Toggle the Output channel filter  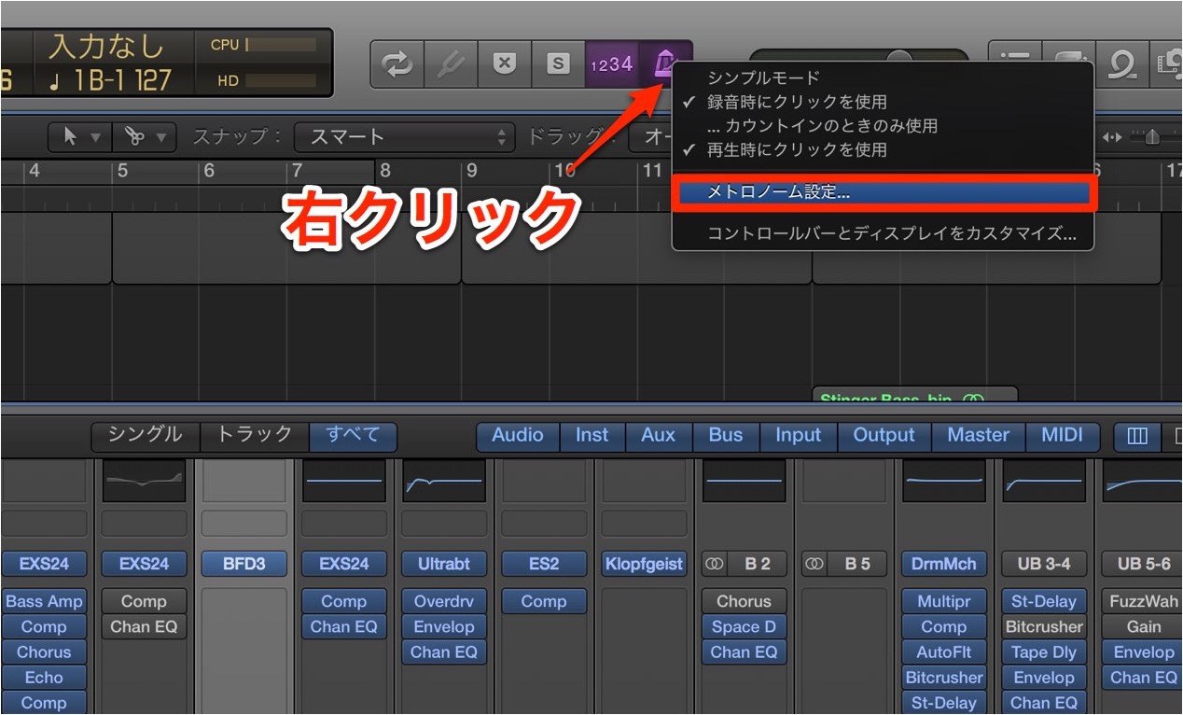coord(884,435)
